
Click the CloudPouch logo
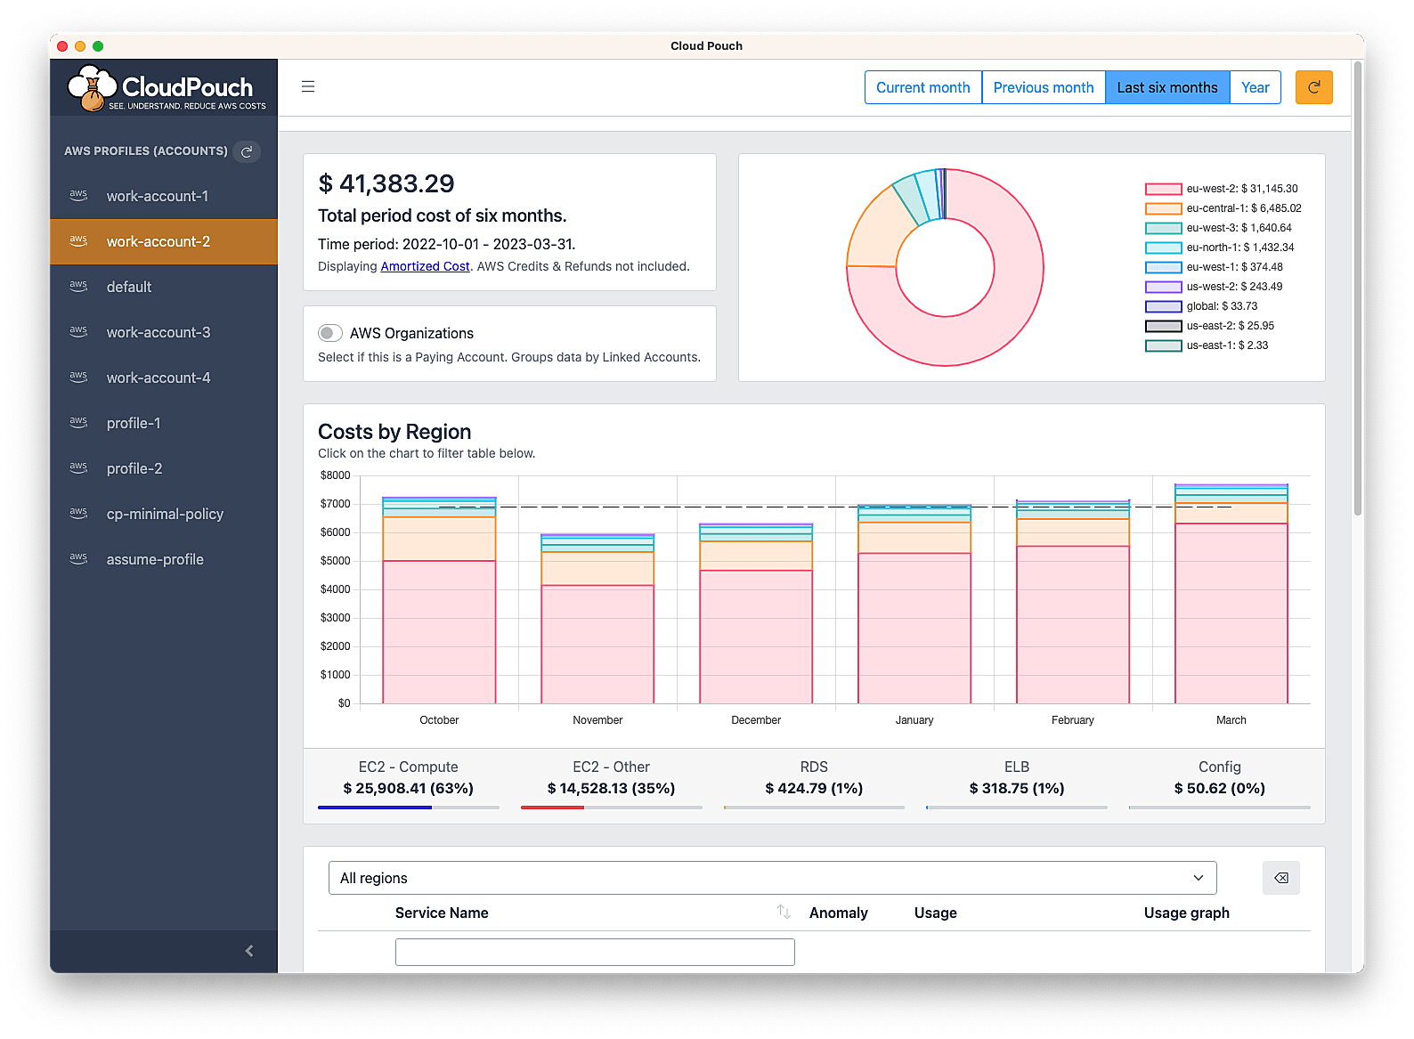pos(166,88)
